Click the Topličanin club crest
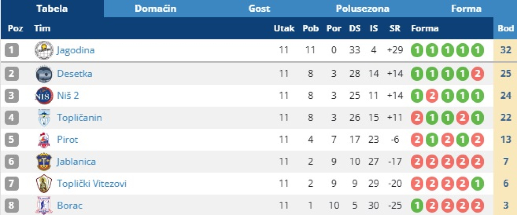 [44, 118]
